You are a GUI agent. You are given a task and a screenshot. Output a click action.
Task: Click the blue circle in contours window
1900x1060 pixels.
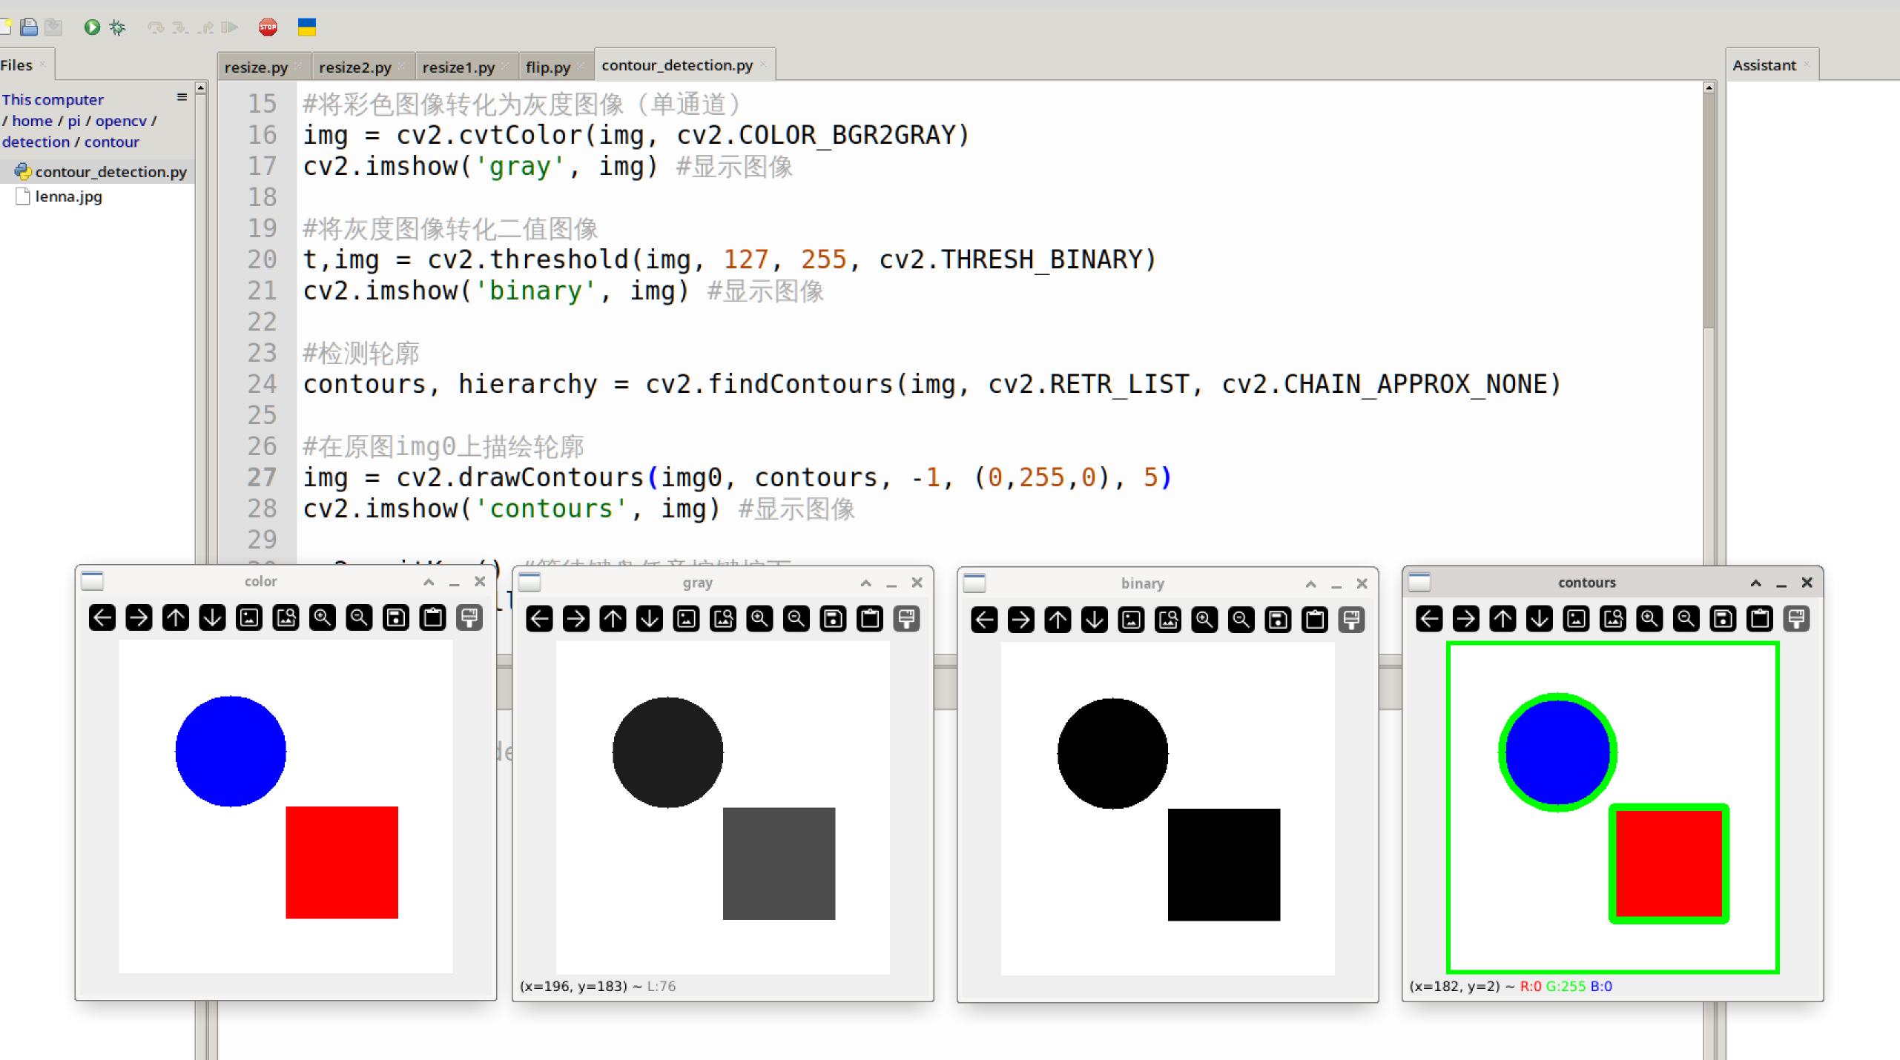(x=1558, y=752)
